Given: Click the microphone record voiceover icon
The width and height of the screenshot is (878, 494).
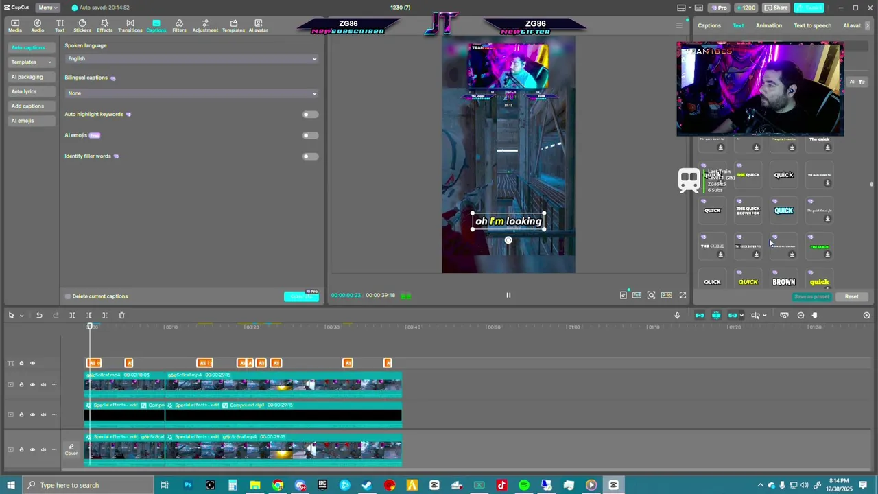Looking at the screenshot, I should pos(677,315).
